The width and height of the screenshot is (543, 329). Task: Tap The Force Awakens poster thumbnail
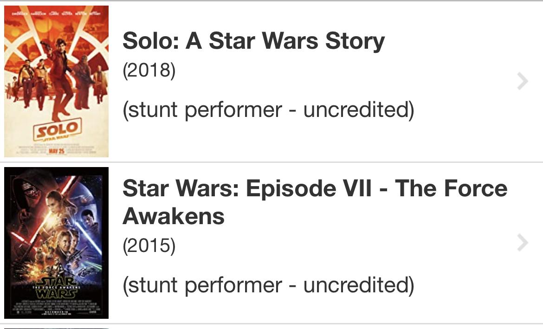(x=56, y=243)
